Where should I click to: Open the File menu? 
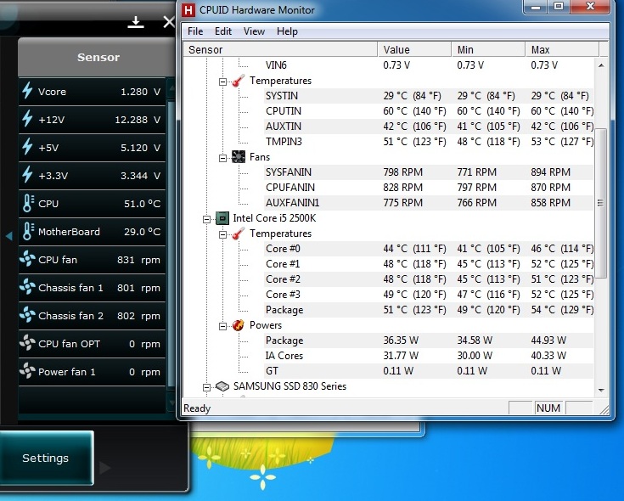coord(195,31)
